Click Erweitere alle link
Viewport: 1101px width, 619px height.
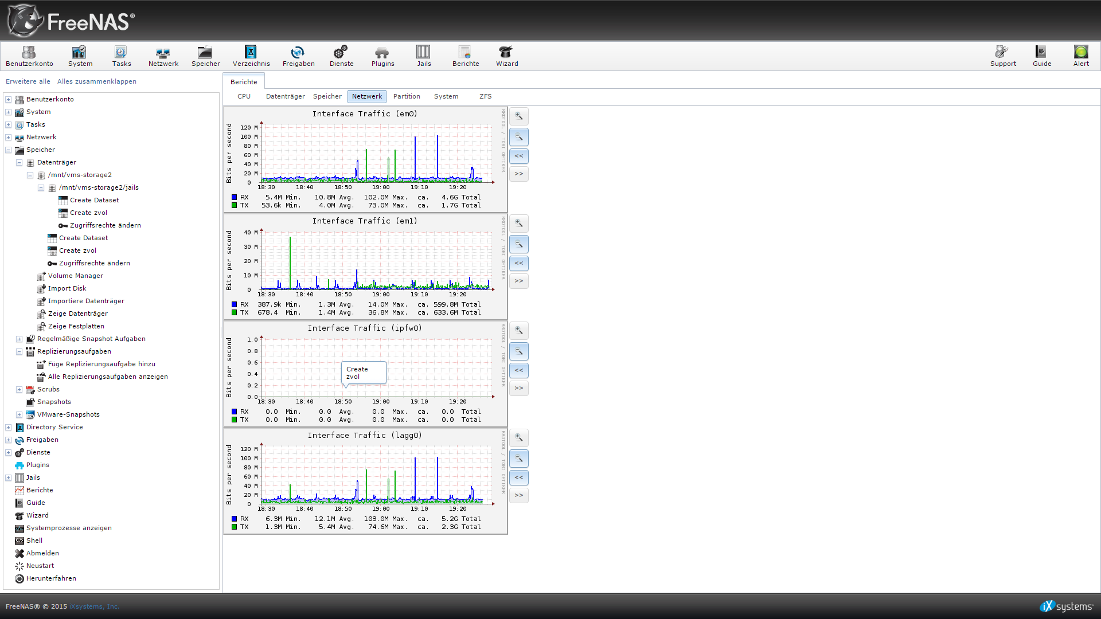28,81
